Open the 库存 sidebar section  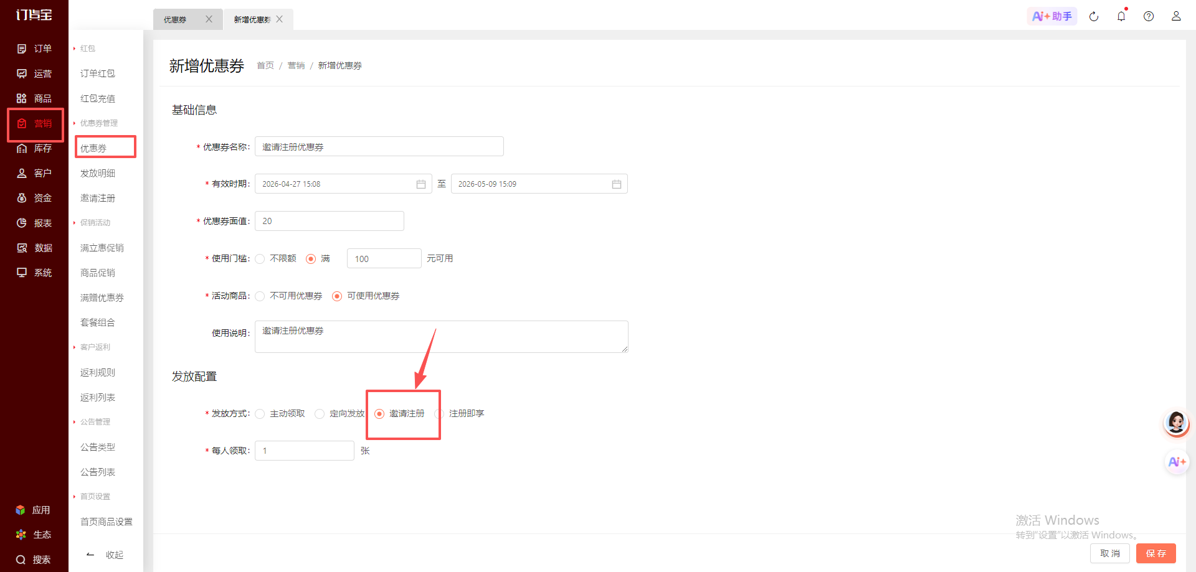point(34,148)
